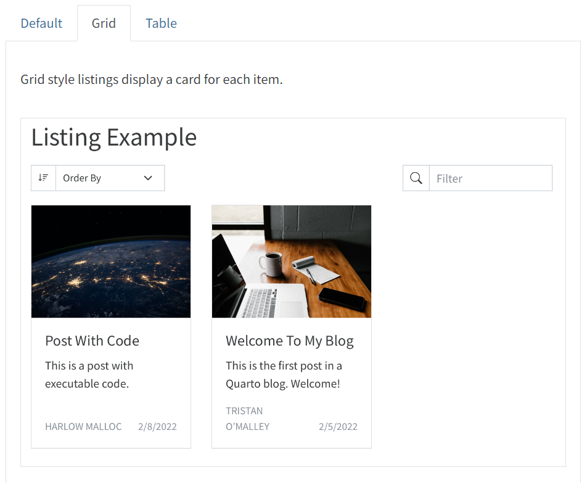The image size is (587, 483).
Task: Click the Listing Example heading
Action: [x=114, y=137]
